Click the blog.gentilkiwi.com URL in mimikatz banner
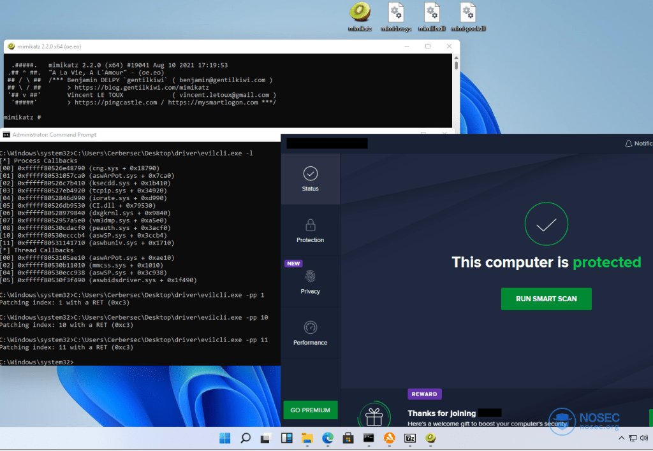 (x=142, y=87)
